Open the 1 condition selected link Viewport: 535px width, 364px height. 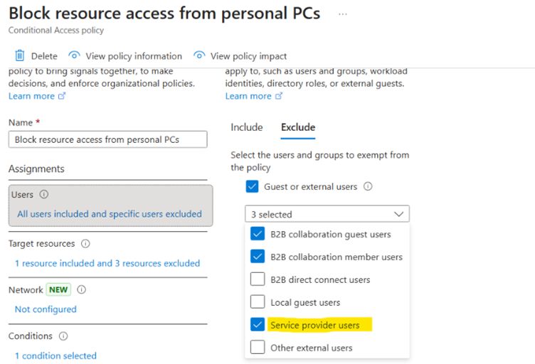[x=55, y=355]
